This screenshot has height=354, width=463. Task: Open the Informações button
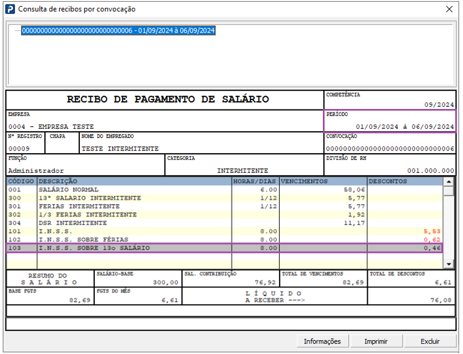click(322, 341)
